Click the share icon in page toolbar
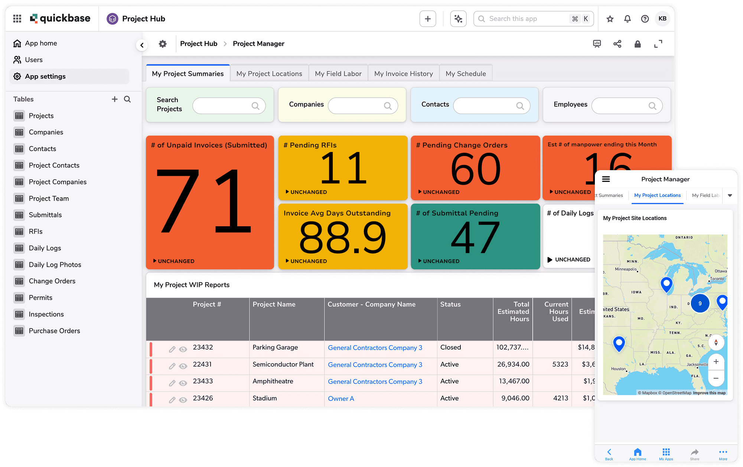 [x=617, y=44]
